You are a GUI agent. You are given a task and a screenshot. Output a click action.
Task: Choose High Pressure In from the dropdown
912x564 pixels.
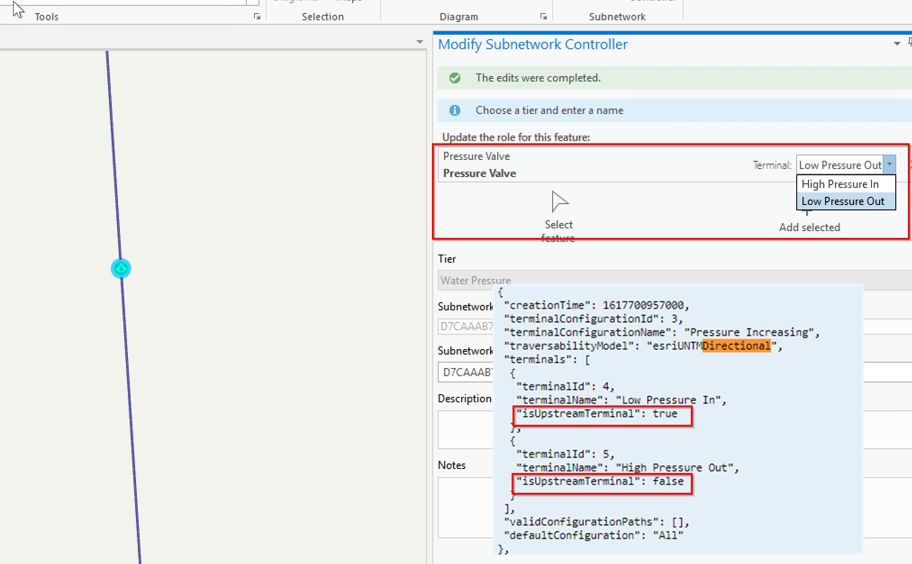[x=840, y=184]
